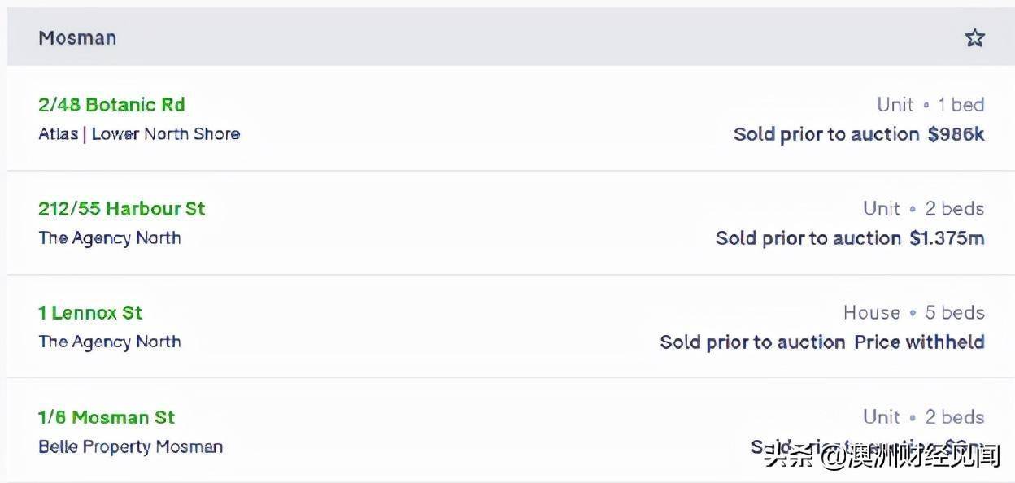Click the Price withheld result text
Viewport: 1015px width, 483px height.
(x=919, y=342)
